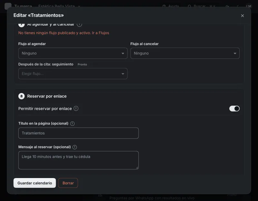Open Buscar in the background top bar
Image resolution: width=258 pixels, height=201 pixels.
click(x=202, y=6)
